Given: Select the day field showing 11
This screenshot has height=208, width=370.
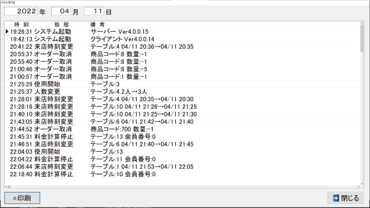Looking at the screenshot, I should (94, 11).
